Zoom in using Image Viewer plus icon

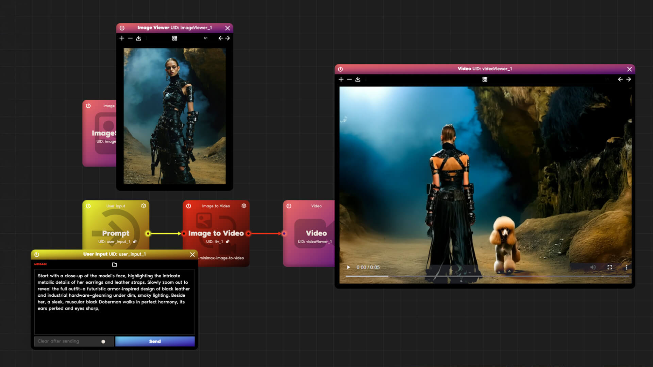122,38
